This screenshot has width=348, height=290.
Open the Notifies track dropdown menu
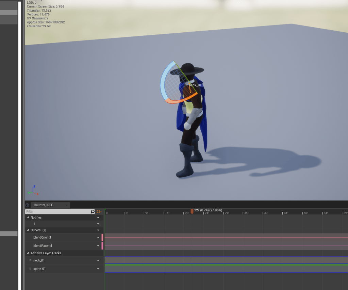point(98,218)
